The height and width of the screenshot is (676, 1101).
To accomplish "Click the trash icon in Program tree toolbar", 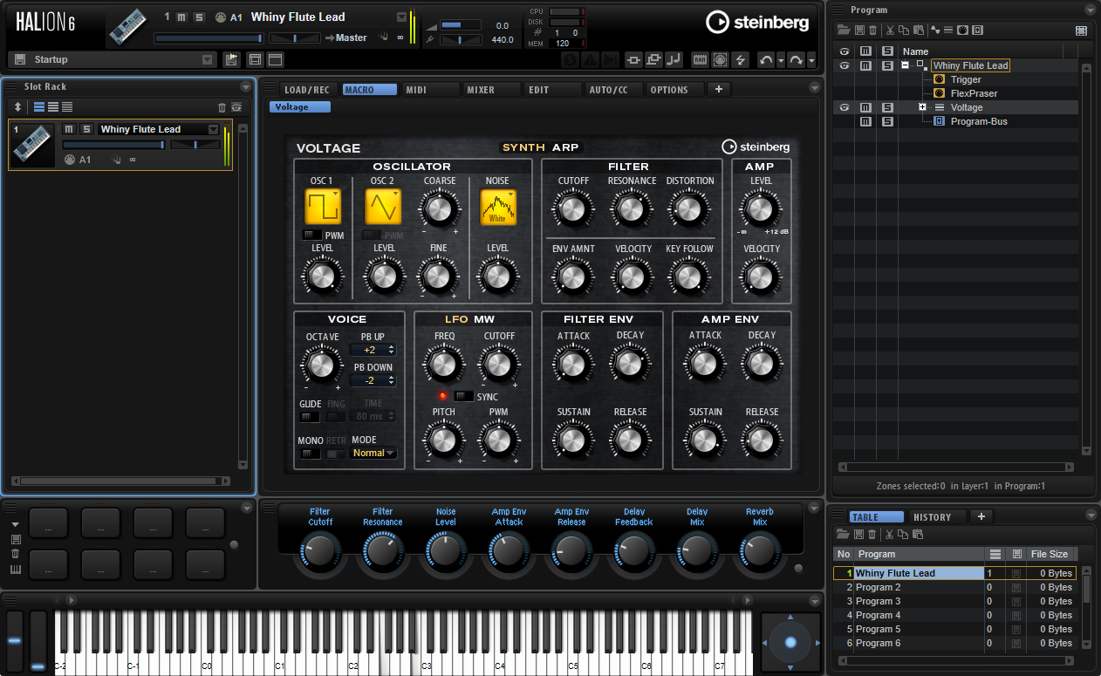I will click(x=871, y=30).
